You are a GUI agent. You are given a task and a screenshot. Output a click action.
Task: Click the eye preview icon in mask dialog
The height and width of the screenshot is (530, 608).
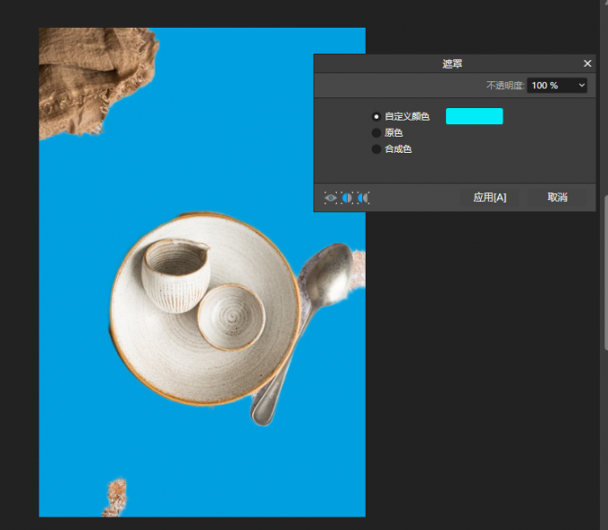pos(331,198)
